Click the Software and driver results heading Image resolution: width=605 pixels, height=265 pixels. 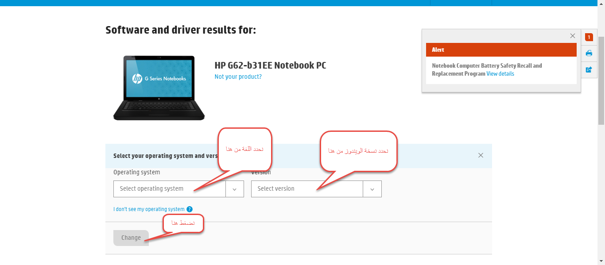pyautogui.click(x=181, y=30)
